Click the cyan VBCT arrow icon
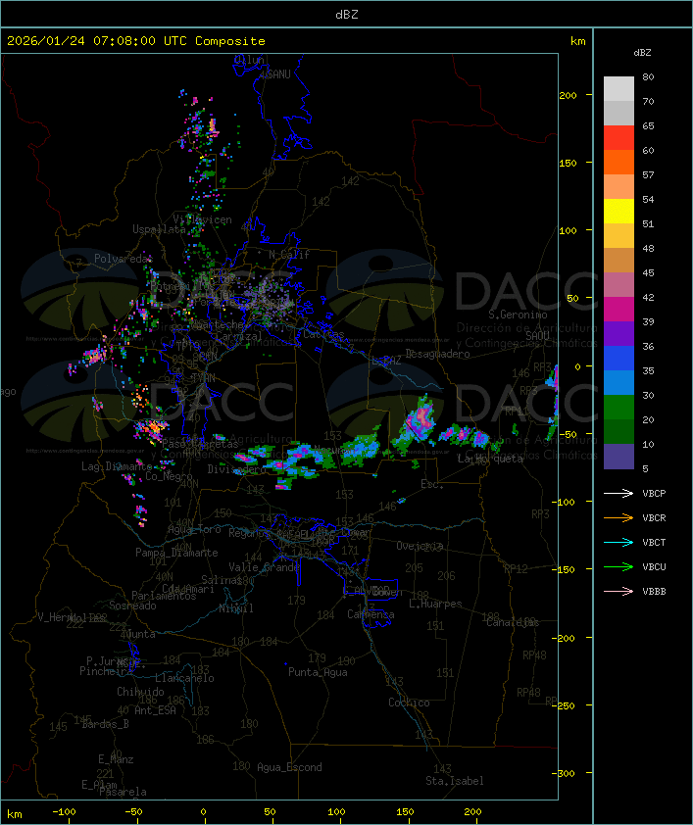The width and height of the screenshot is (693, 825). coord(619,542)
